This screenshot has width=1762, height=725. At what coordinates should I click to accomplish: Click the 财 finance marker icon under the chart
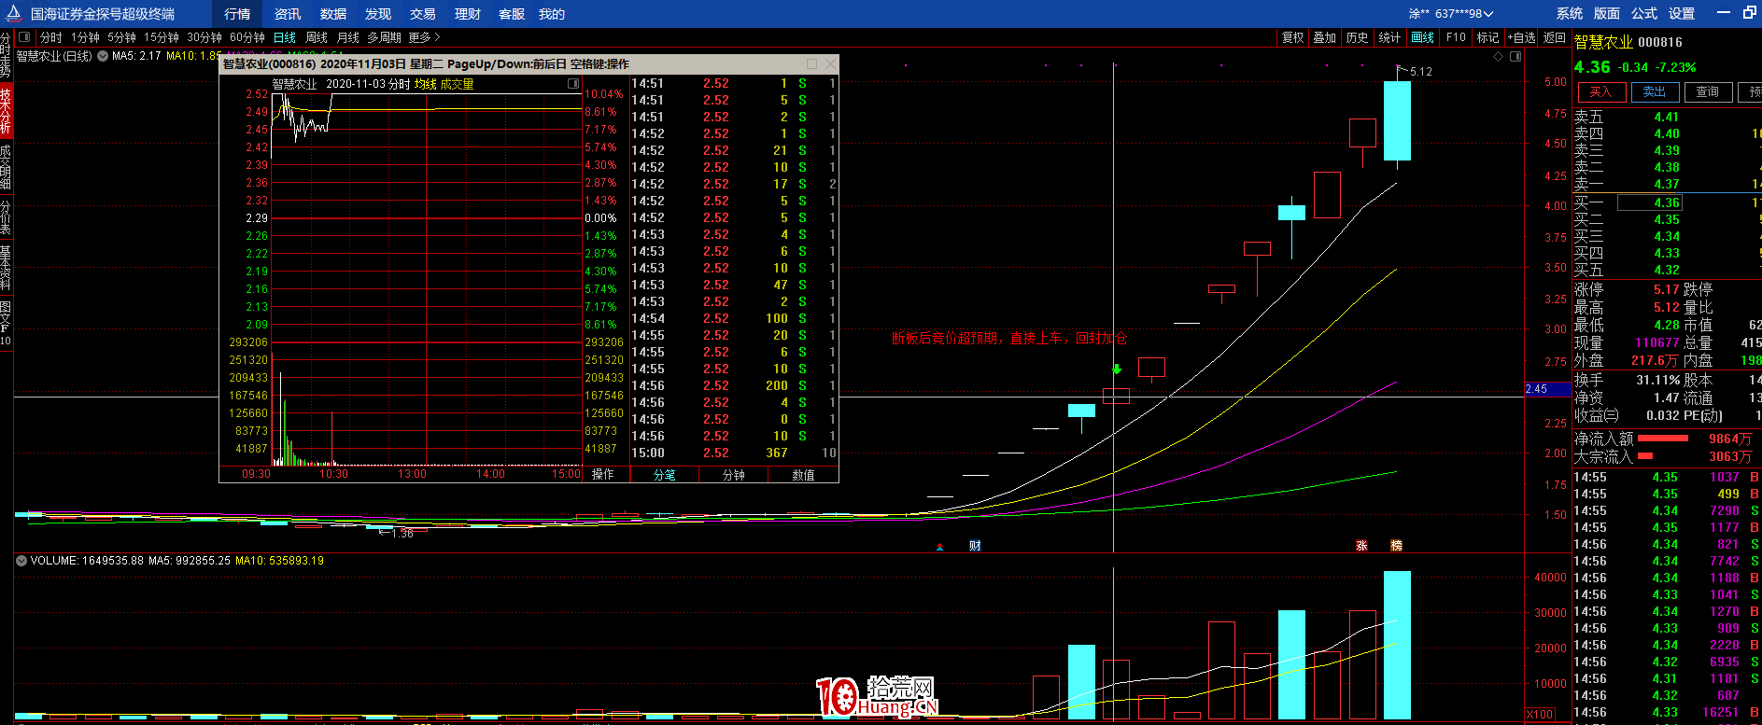[x=975, y=546]
